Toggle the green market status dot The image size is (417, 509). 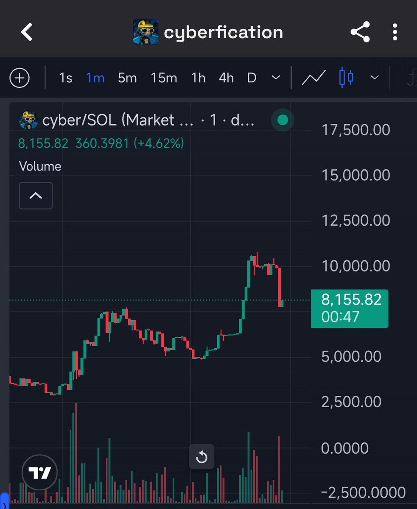point(283,120)
